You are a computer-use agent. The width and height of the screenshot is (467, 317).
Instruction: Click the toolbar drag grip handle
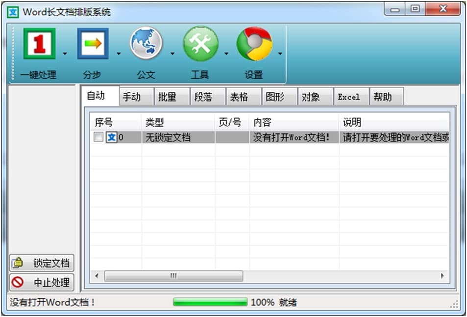(13, 53)
